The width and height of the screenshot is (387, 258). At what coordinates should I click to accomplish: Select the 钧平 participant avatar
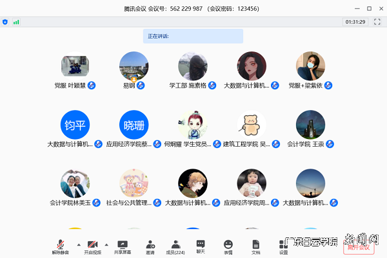click(75, 125)
